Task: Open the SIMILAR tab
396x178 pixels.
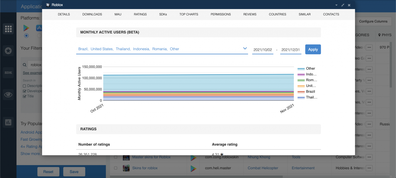Action: tap(305, 14)
